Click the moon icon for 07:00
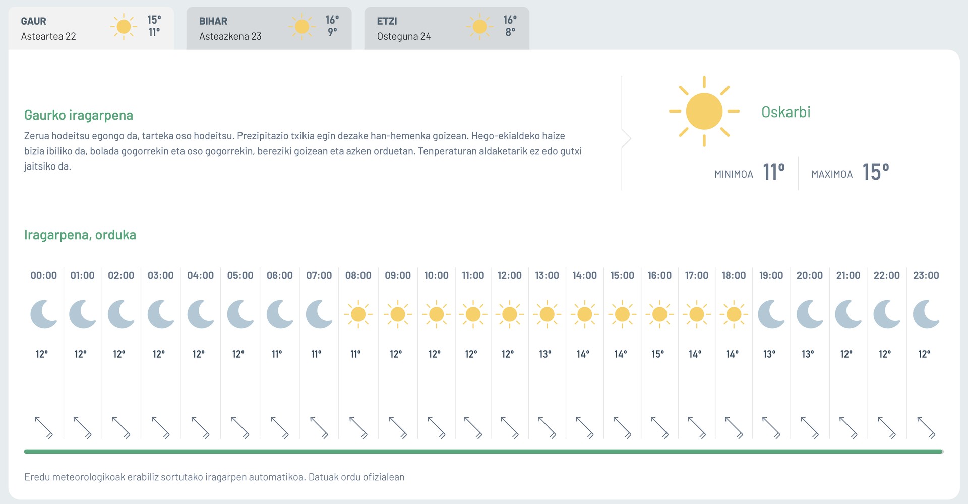 (x=319, y=314)
